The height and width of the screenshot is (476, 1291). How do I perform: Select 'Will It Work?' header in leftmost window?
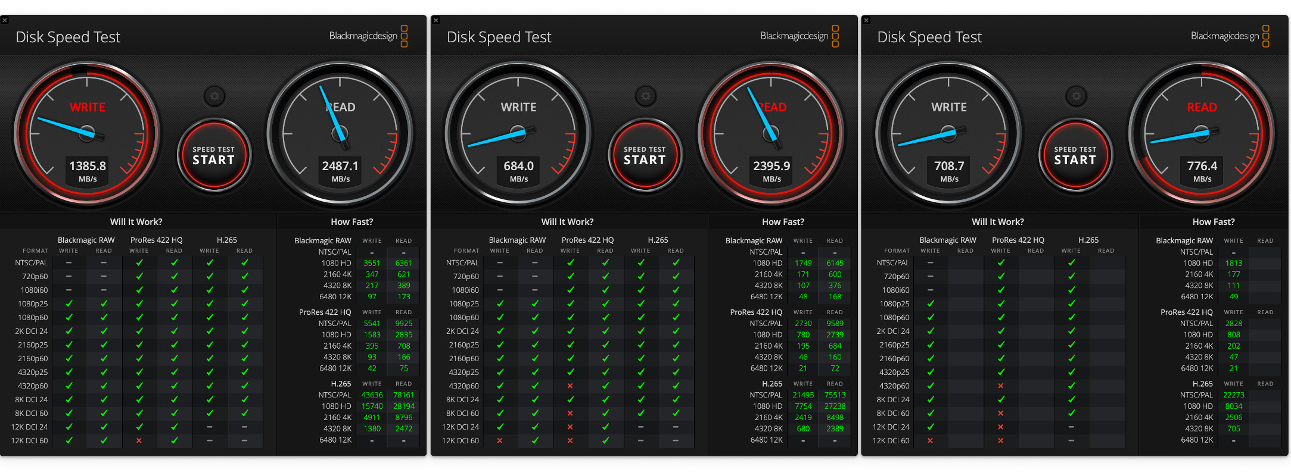click(x=136, y=222)
